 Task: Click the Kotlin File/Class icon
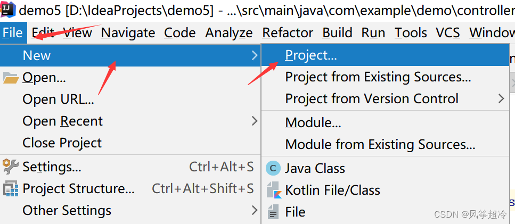(x=273, y=190)
